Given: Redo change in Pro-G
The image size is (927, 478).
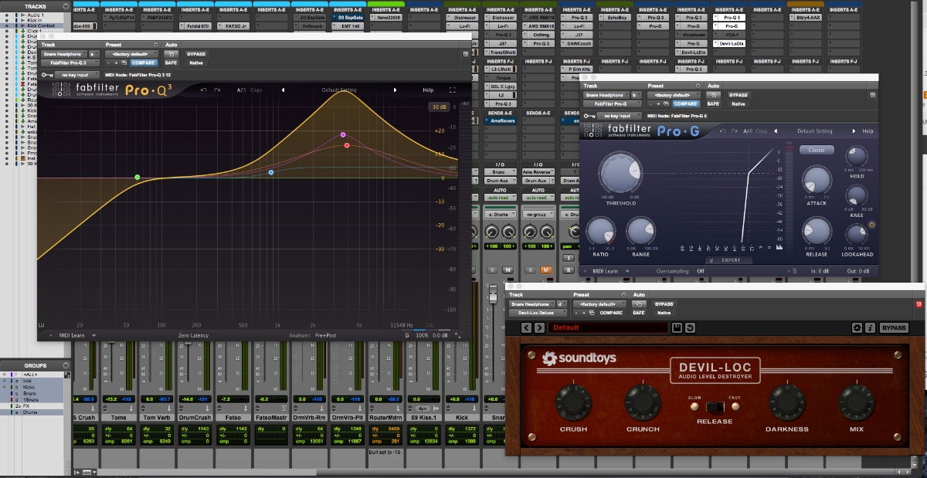Looking at the screenshot, I should point(733,131).
